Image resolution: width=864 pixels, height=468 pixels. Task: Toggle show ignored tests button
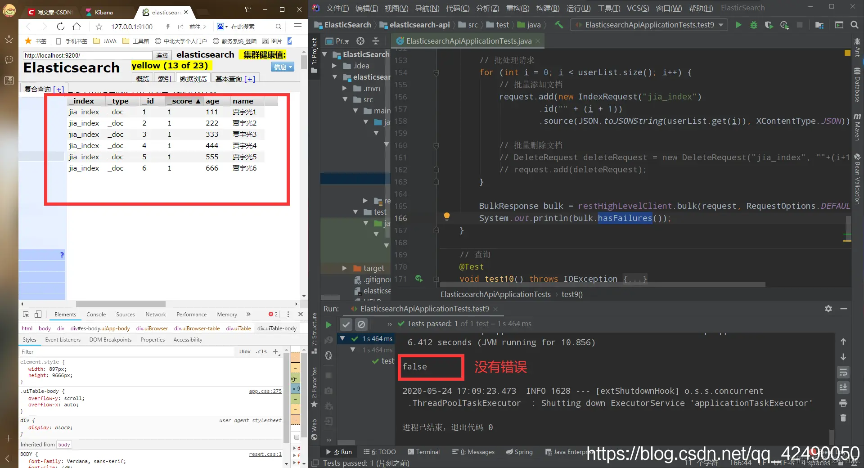[361, 324]
